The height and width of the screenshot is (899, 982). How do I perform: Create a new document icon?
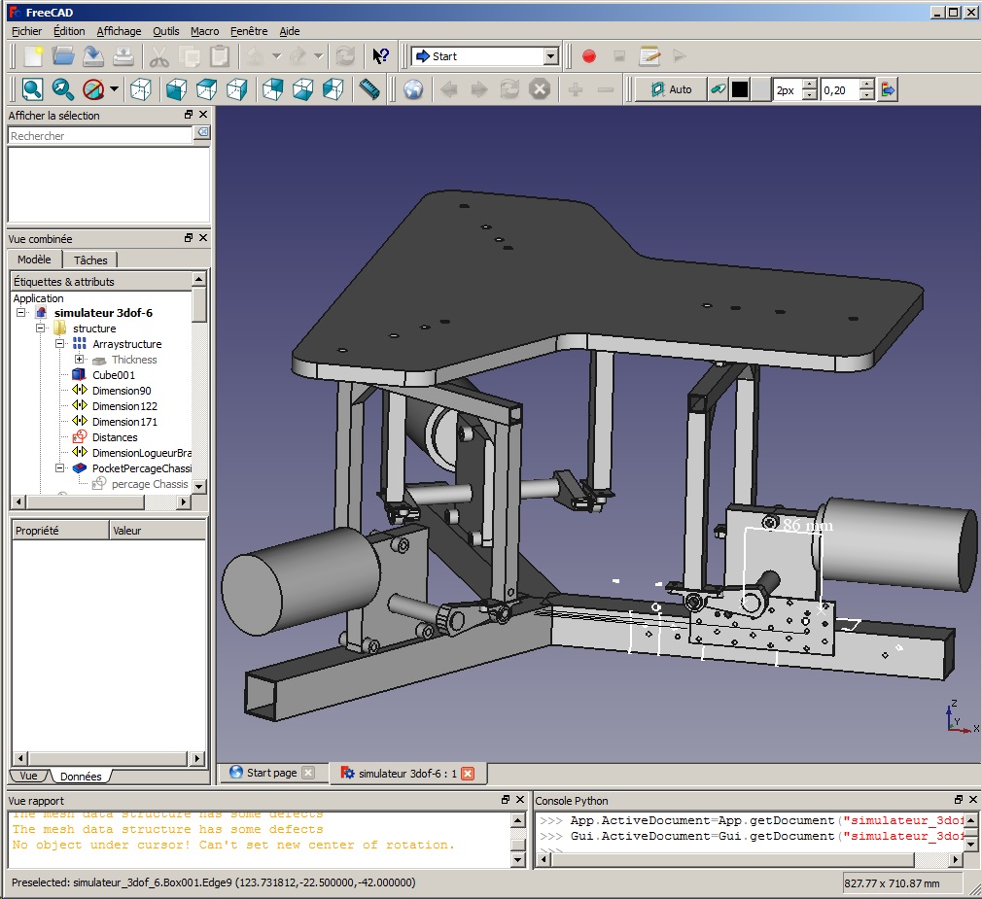[x=32, y=56]
